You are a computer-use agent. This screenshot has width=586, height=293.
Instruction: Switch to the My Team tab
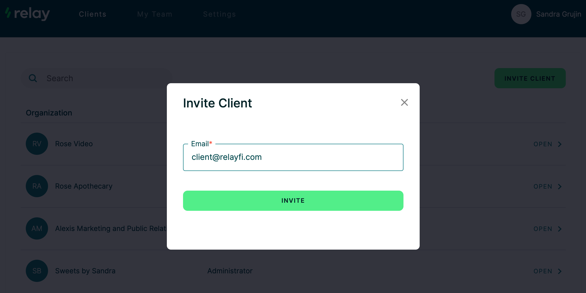(x=155, y=14)
